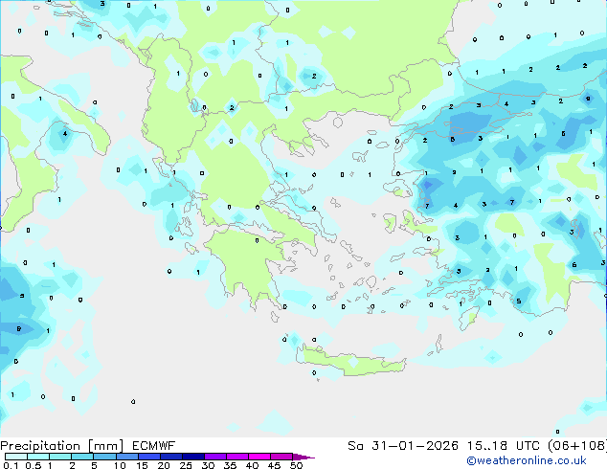Open the weatheronline.co.uk link
This screenshot has width=607, height=469.
(527, 460)
